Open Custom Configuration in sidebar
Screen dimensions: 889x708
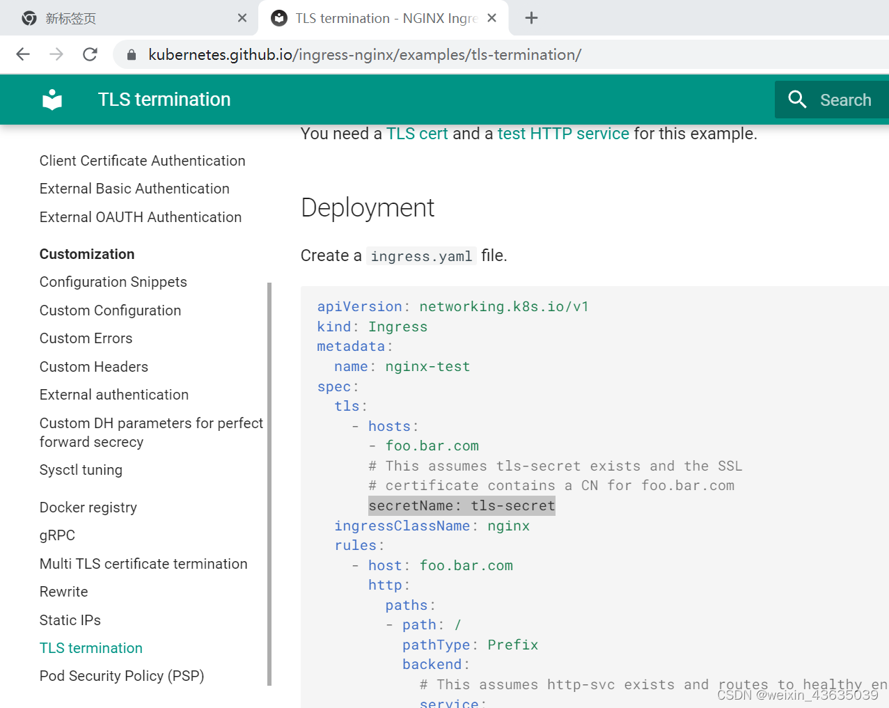(110, 310)
